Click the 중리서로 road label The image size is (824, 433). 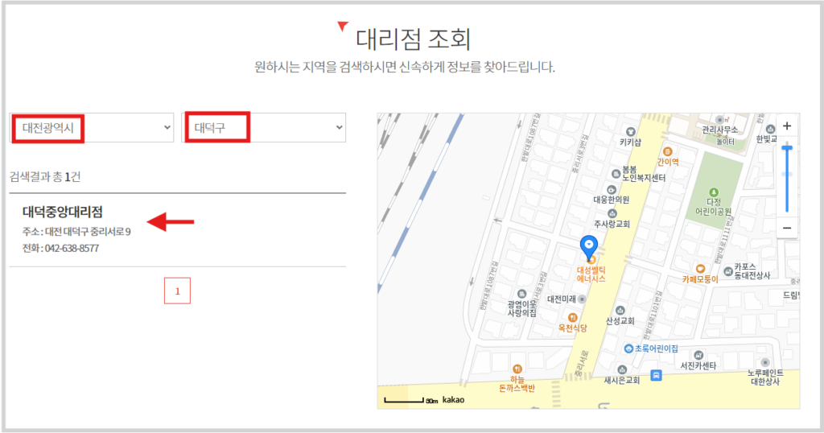[582, 363]
